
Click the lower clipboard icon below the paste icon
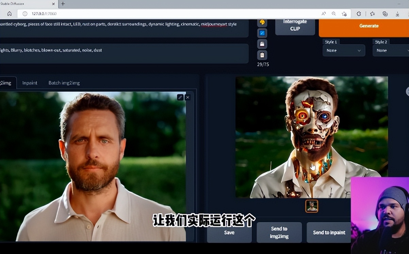tap(262, 55)
